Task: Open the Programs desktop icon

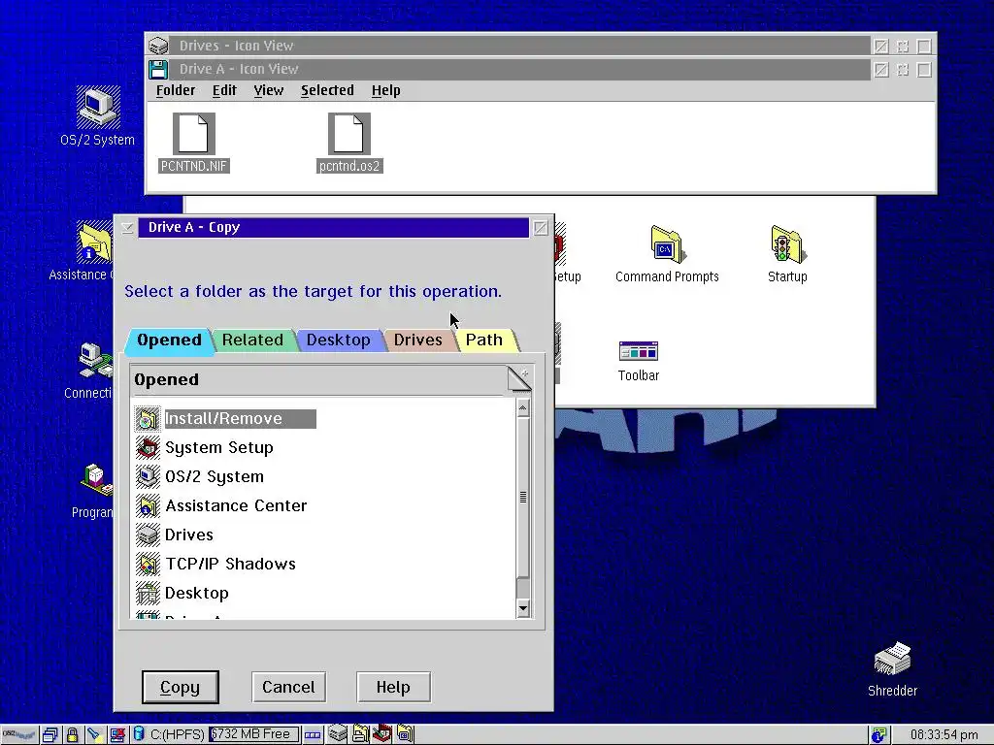Action: pos(96,480)
